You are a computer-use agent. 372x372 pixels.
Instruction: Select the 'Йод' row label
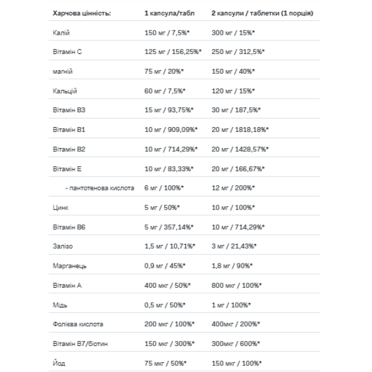pyautogui.click(x=58, y=363)
